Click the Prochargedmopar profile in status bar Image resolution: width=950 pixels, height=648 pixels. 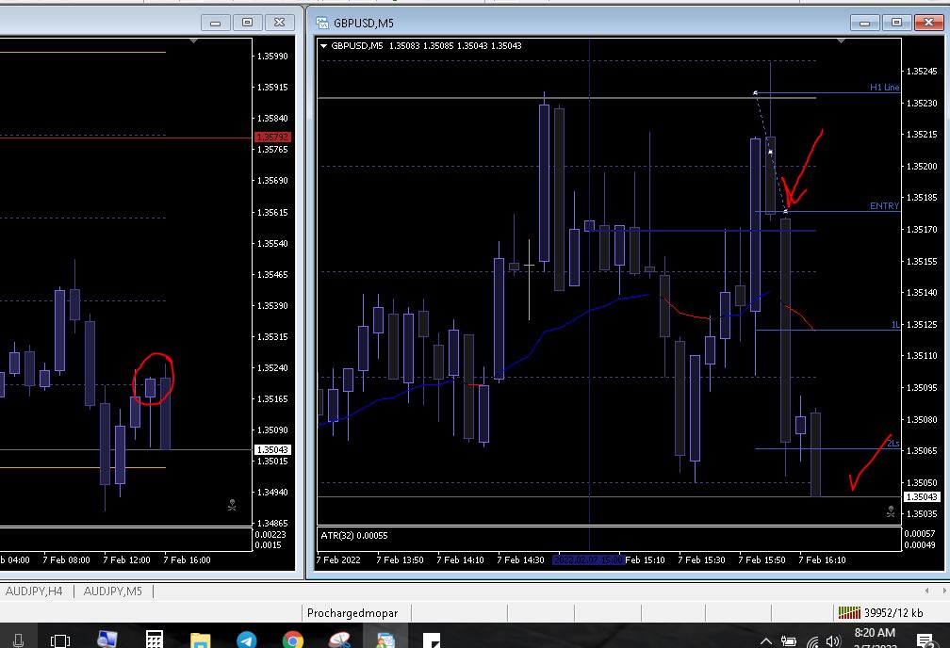tap(352, 613)
